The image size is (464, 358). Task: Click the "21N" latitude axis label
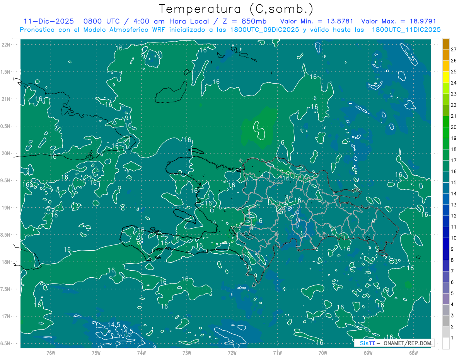coord(6,99)
